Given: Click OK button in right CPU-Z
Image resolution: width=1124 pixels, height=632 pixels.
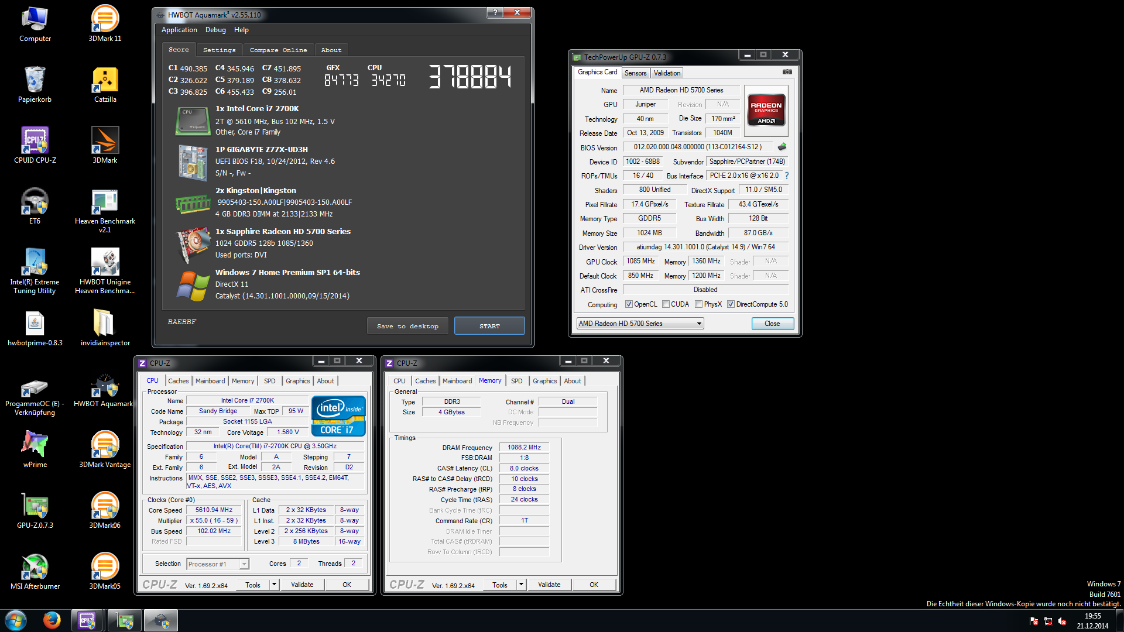Looking at the screenshot, I should 594,585.
